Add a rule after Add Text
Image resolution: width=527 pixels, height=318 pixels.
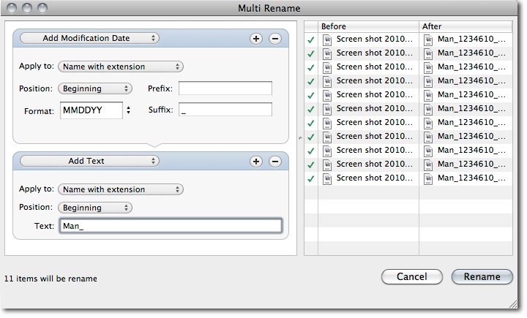click(256, 162)
